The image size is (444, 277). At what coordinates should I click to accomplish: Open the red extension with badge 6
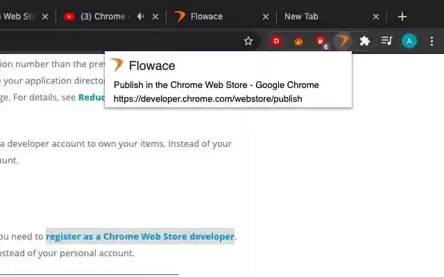coord(321,42)
